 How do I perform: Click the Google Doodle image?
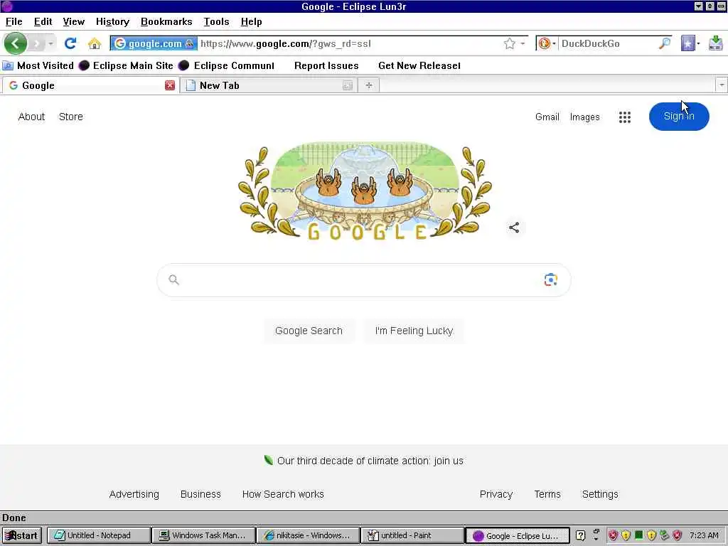pos(365,191)
